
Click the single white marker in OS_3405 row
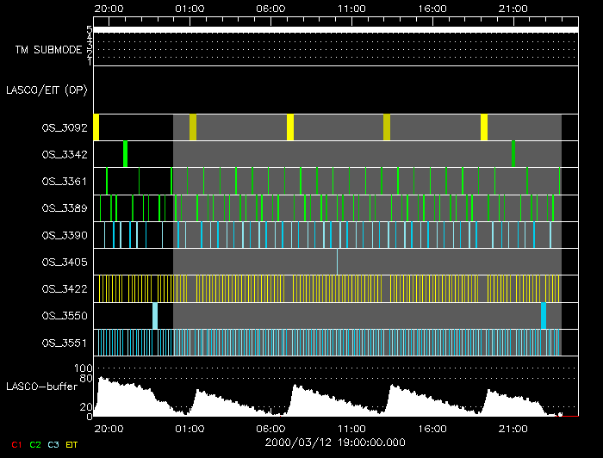(337, 262)
